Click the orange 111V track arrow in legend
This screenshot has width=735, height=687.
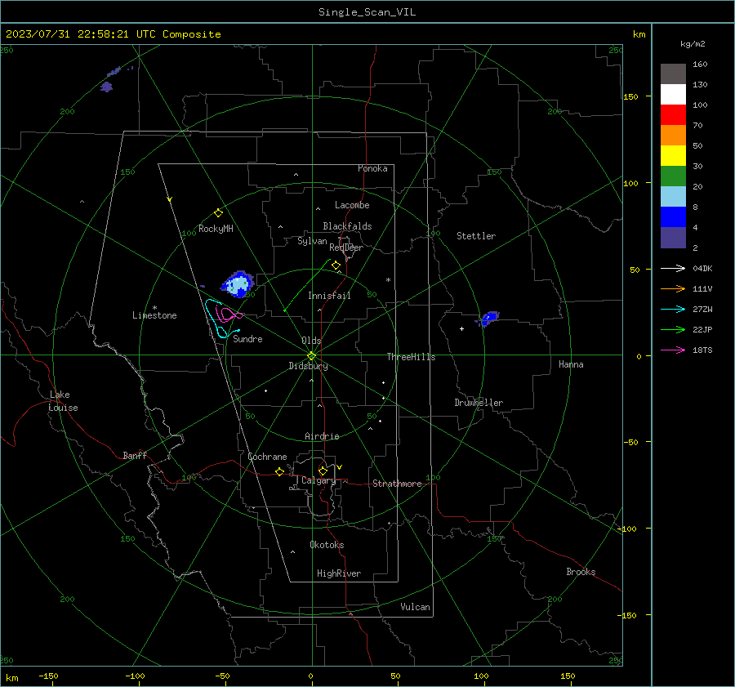pos(673,289)
